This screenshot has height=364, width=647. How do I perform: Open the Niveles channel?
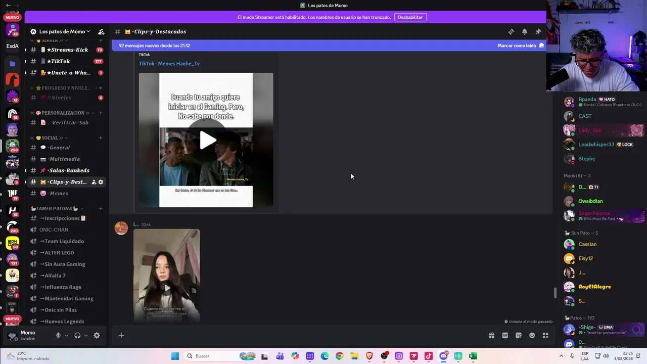[x=66, y=98]
